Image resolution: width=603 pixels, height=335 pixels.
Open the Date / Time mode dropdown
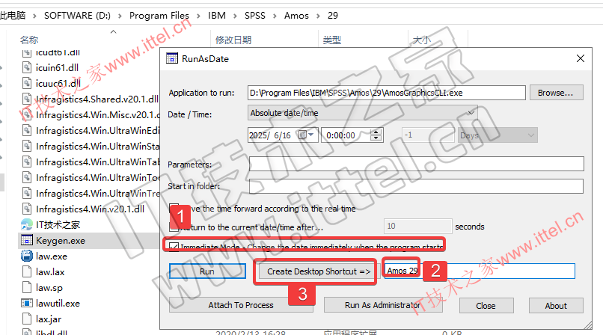(362, 113)
